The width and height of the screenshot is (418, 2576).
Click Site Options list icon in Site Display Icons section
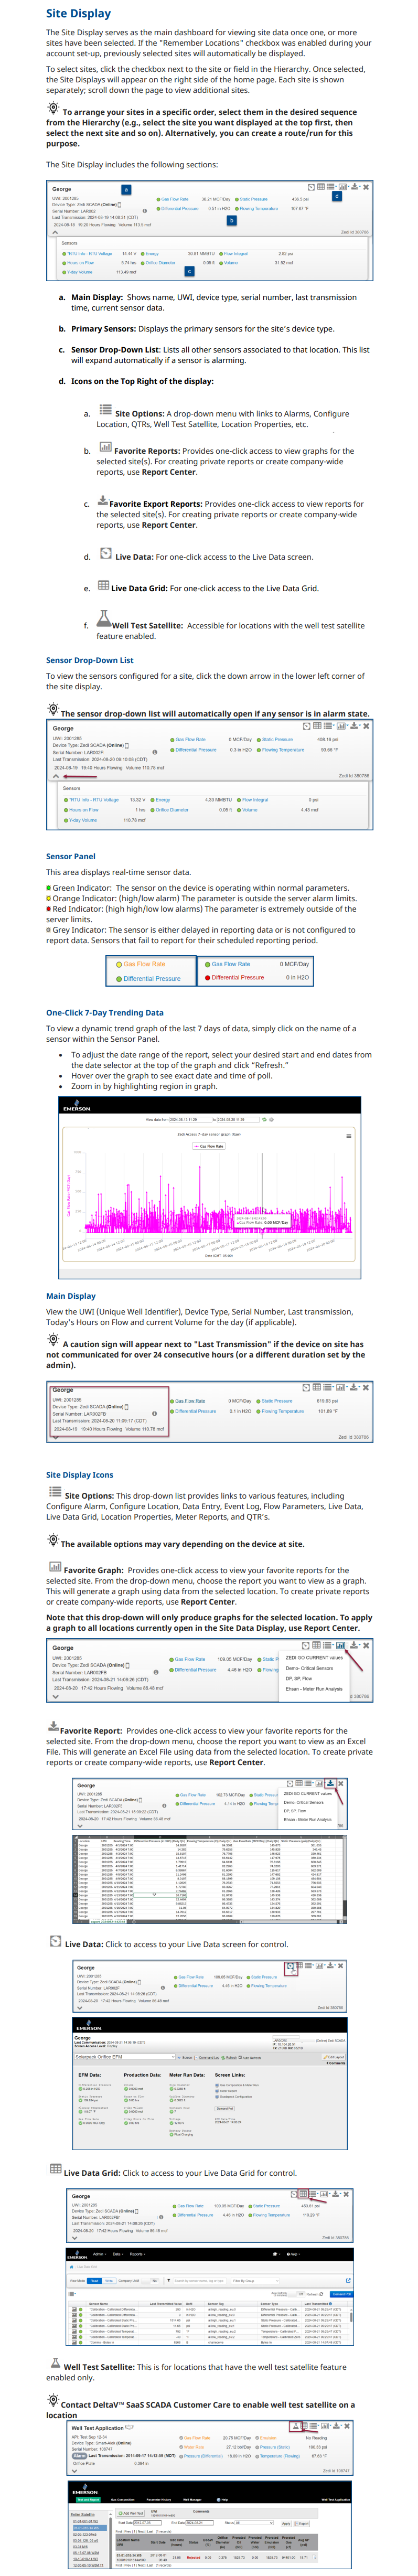click(x=55, y=1492)
